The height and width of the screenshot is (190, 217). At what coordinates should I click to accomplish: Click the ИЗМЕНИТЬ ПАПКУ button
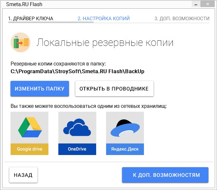pos(40,89)
